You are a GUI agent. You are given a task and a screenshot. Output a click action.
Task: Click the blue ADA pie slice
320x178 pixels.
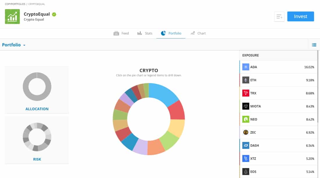[x=163, y=94]
